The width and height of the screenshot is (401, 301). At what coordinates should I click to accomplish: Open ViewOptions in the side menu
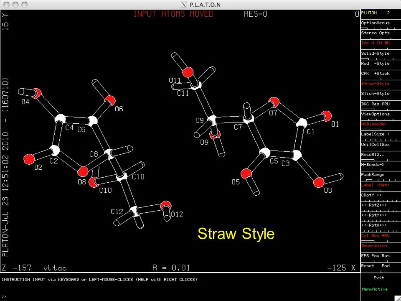pyautogui.click(x=375, y=114)
